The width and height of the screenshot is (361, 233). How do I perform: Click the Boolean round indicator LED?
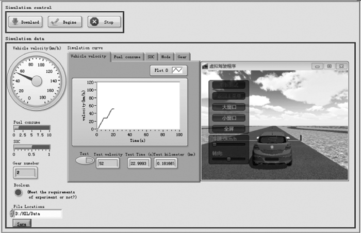19,193
